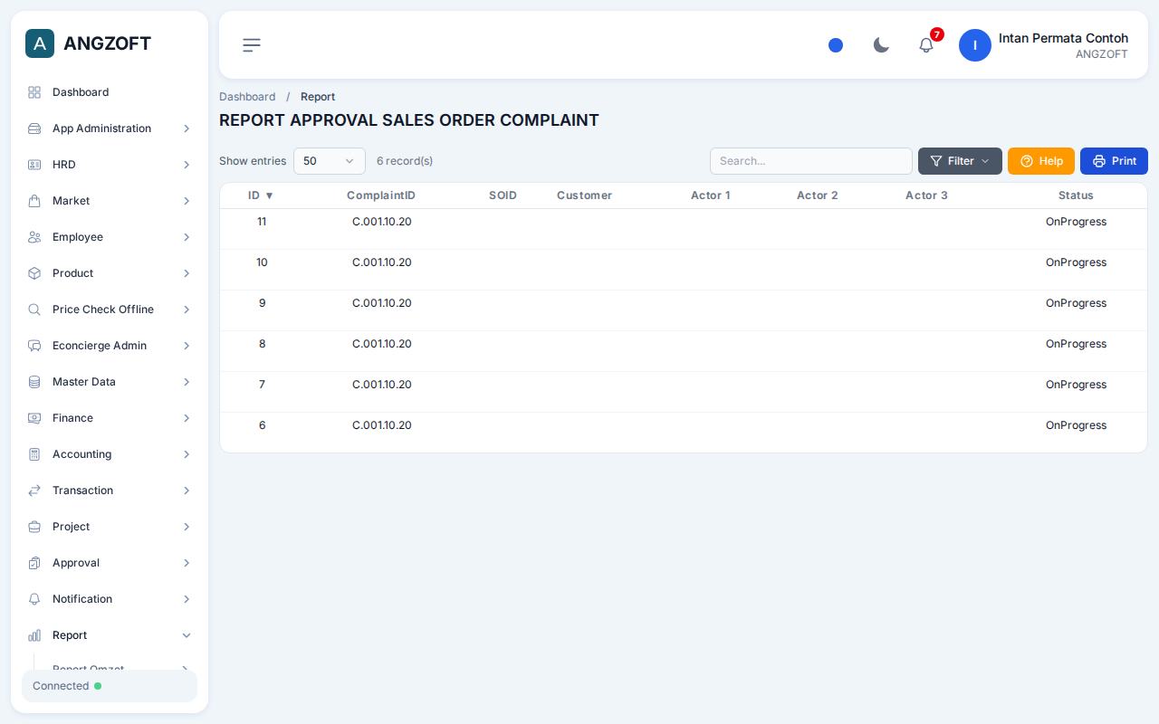Expand Product menu chevron
1159x724 pixels.
[187, 273]
